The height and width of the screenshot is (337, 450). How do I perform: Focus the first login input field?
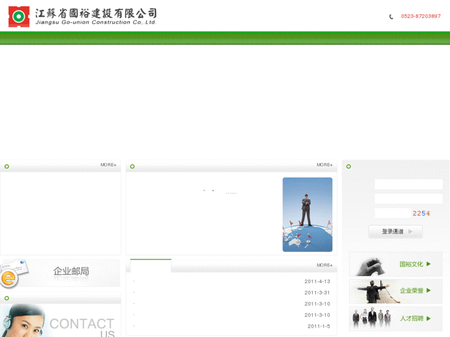click(x=409, y=184)
